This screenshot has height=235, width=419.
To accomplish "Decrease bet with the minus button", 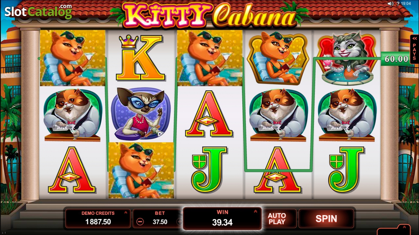I will pyautogui.click(x=140, y=222).
